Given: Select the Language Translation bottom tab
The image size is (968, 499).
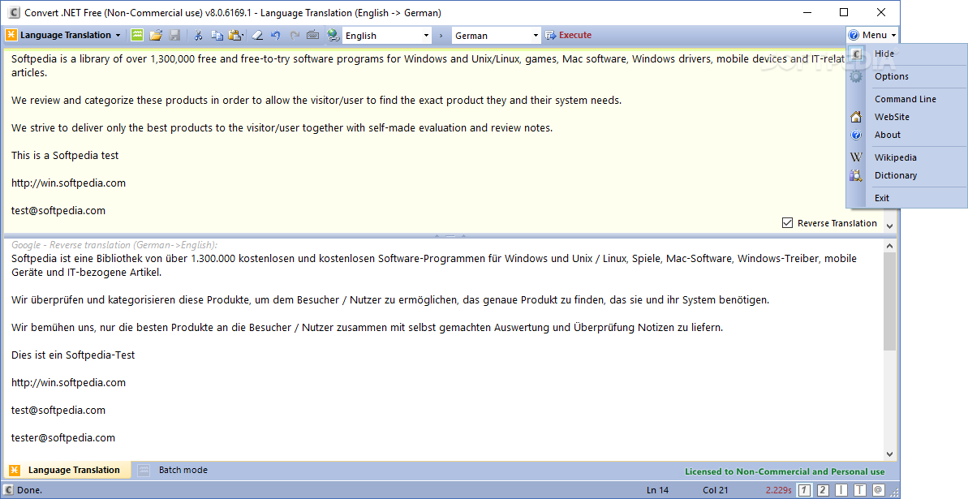Looking at the screenshot, I should (67, 470).
